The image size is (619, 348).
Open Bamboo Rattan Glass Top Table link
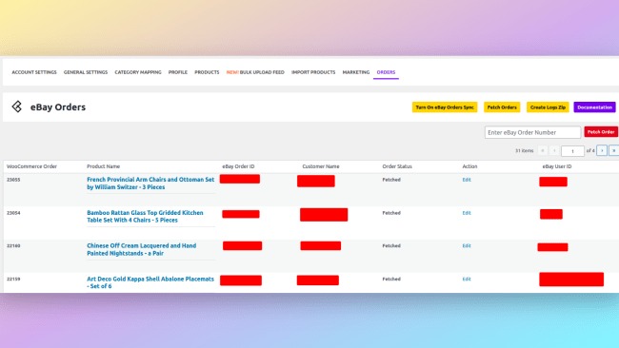point(145,216)
